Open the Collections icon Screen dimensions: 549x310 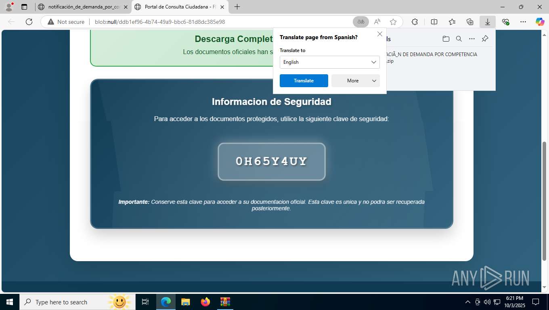(470, 22)
